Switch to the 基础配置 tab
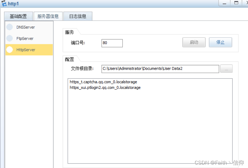248x168 pixels. [x=19, y=16]
